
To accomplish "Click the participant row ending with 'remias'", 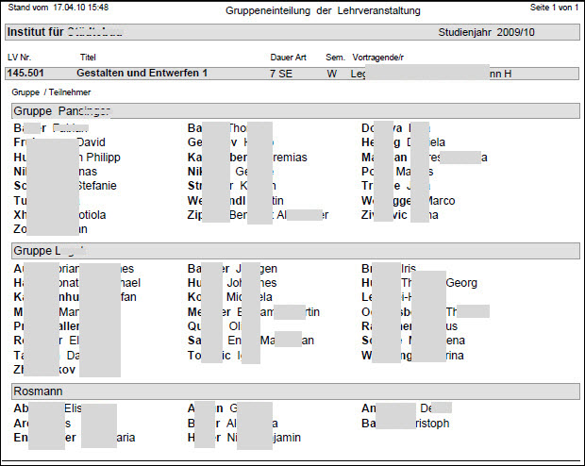I will click(x=247, y=158).
